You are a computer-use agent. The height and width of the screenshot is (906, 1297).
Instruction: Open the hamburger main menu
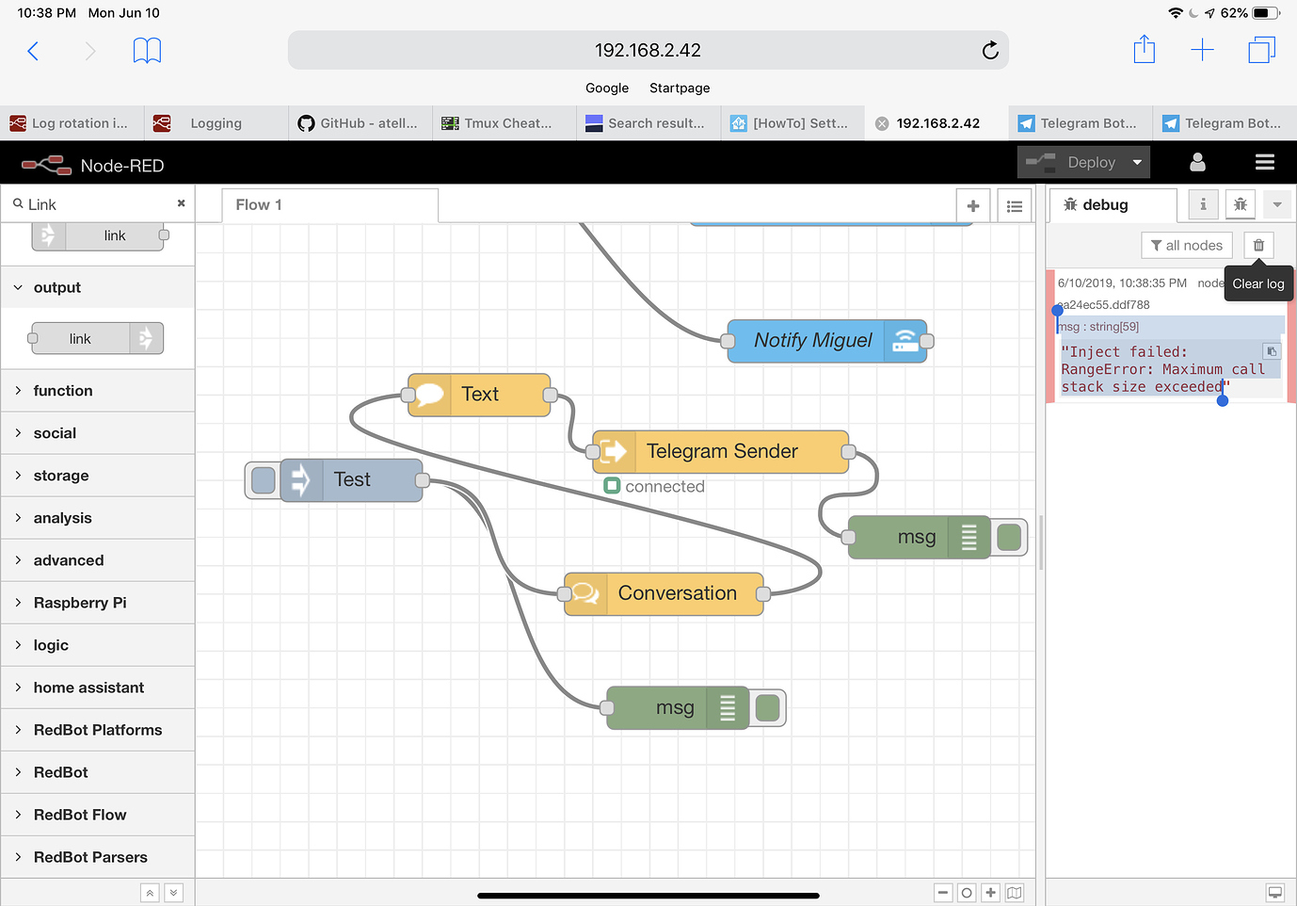1265,162
